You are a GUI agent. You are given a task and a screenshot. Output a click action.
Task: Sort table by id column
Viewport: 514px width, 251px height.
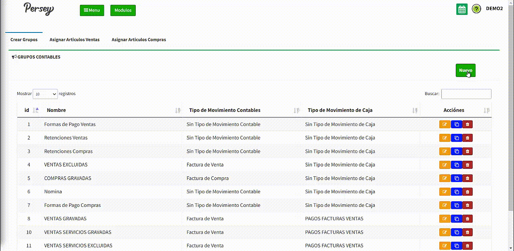tap(27, 110)
